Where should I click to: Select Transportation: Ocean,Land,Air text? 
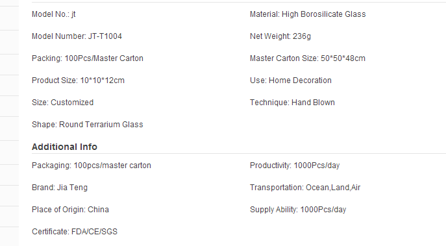coord(305,188)
